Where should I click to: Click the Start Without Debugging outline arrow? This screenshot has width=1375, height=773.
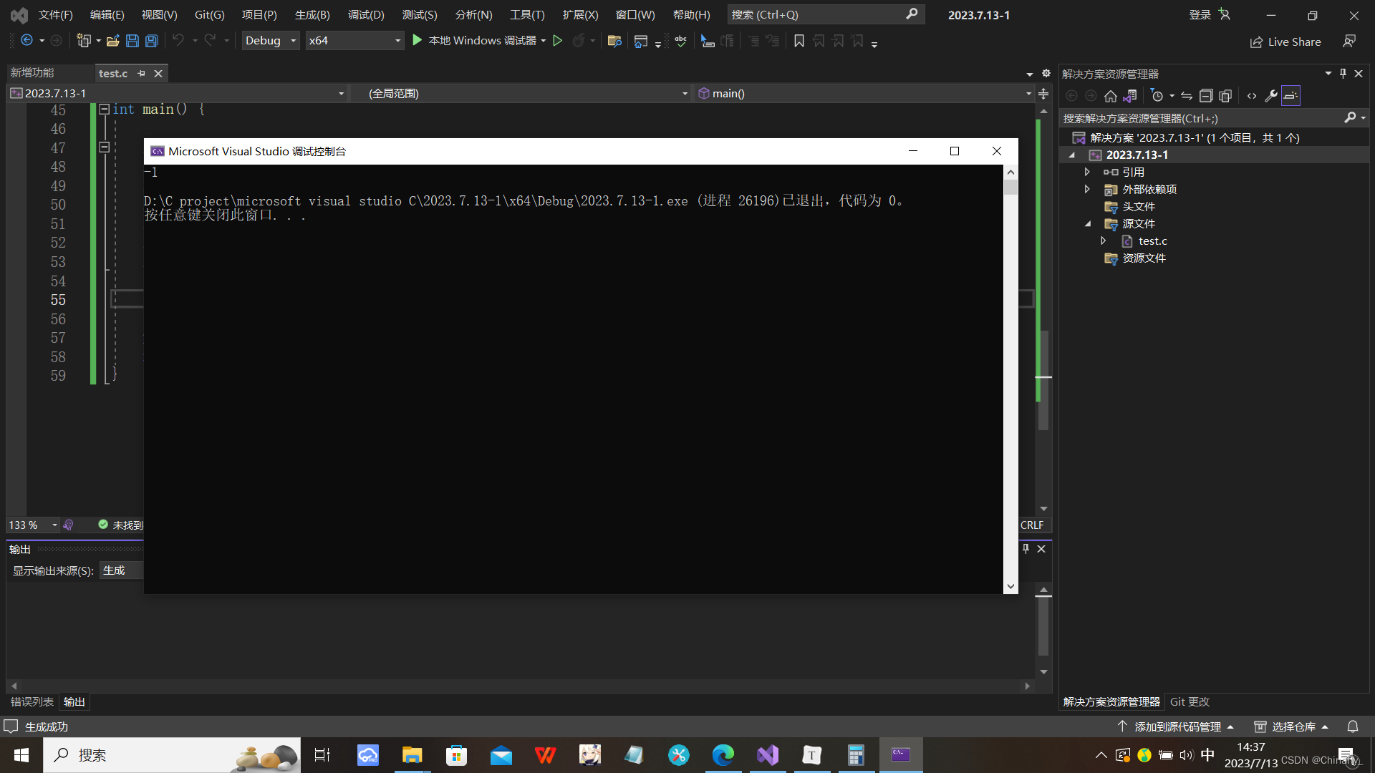pyautogui.click(x=558, y=41)
